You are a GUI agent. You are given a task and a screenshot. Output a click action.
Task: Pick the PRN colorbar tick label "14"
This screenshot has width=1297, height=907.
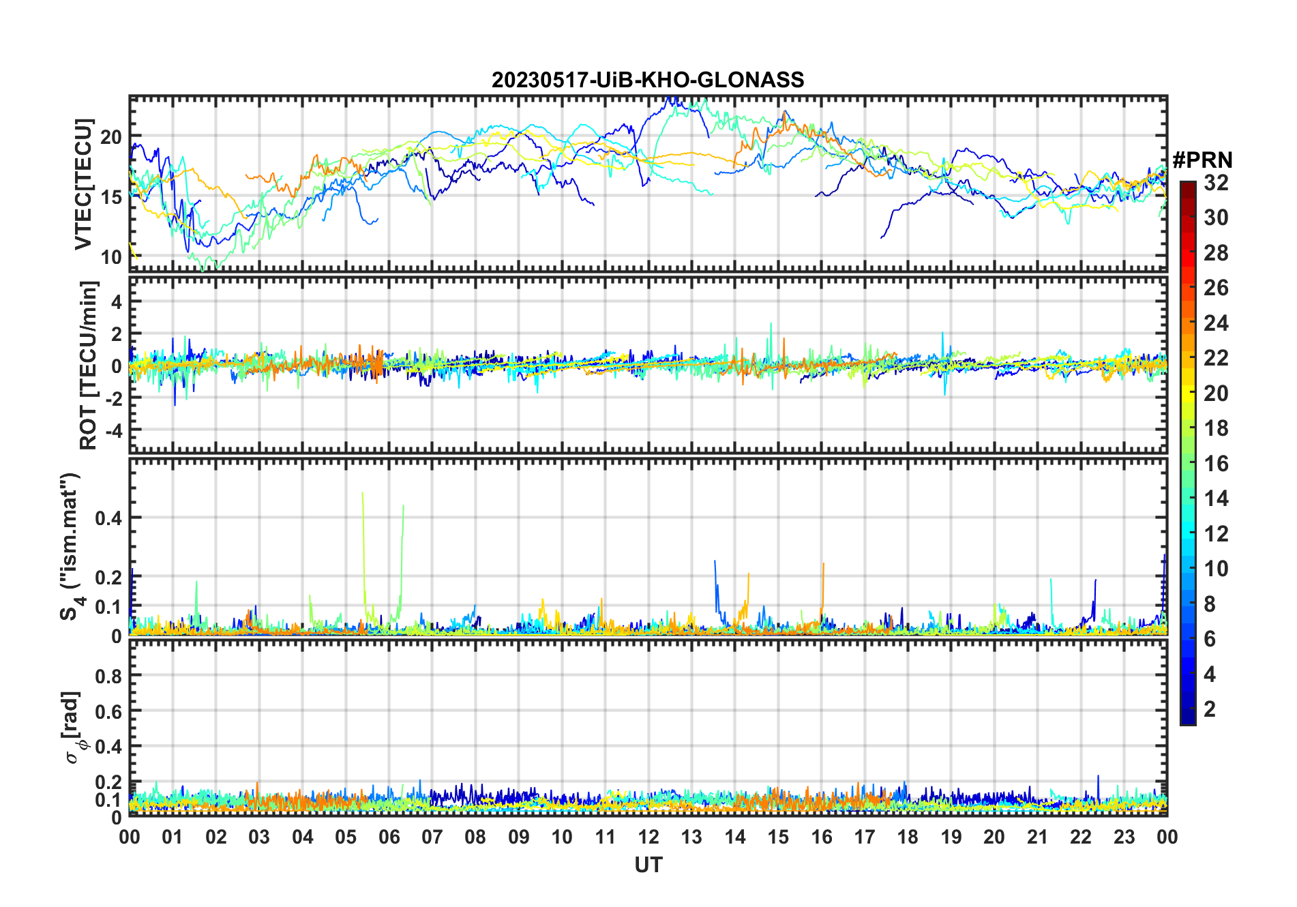pyautogui.click(x=1216, y=499)
